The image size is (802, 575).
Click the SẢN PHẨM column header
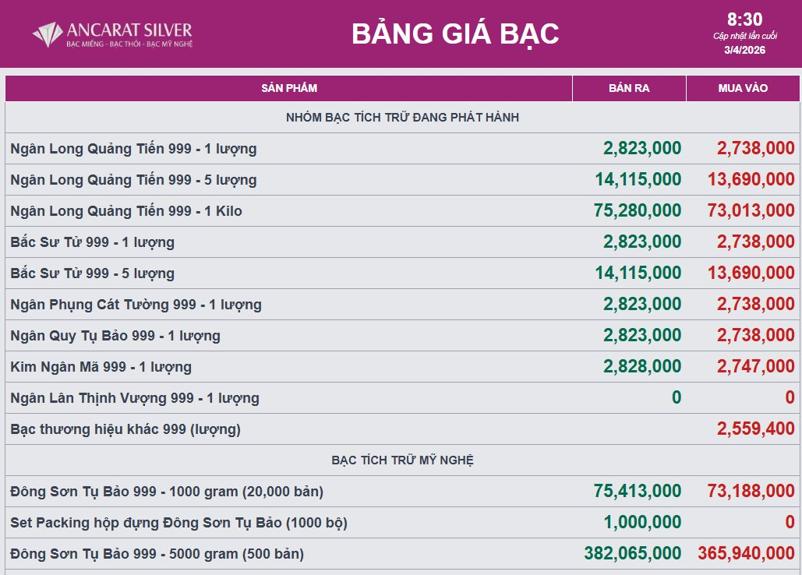click(289, 88)
